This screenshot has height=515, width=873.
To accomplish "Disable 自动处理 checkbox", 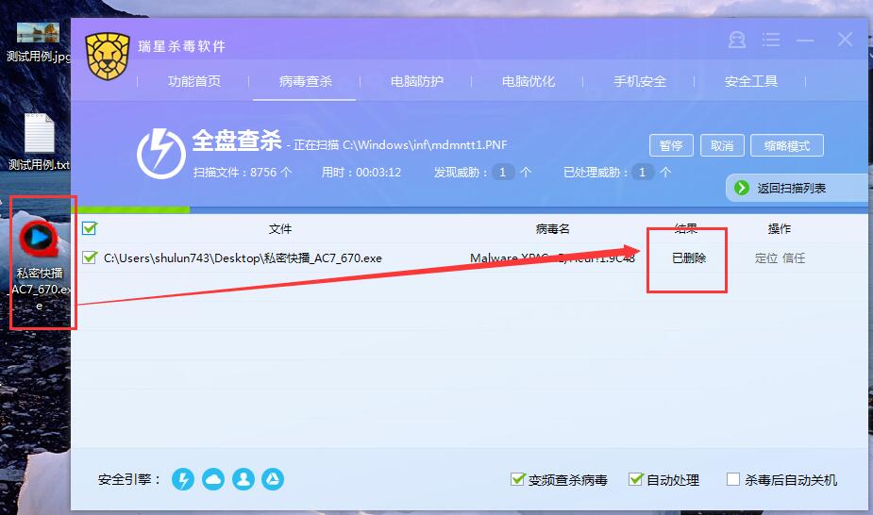I will tap(636, 479).
